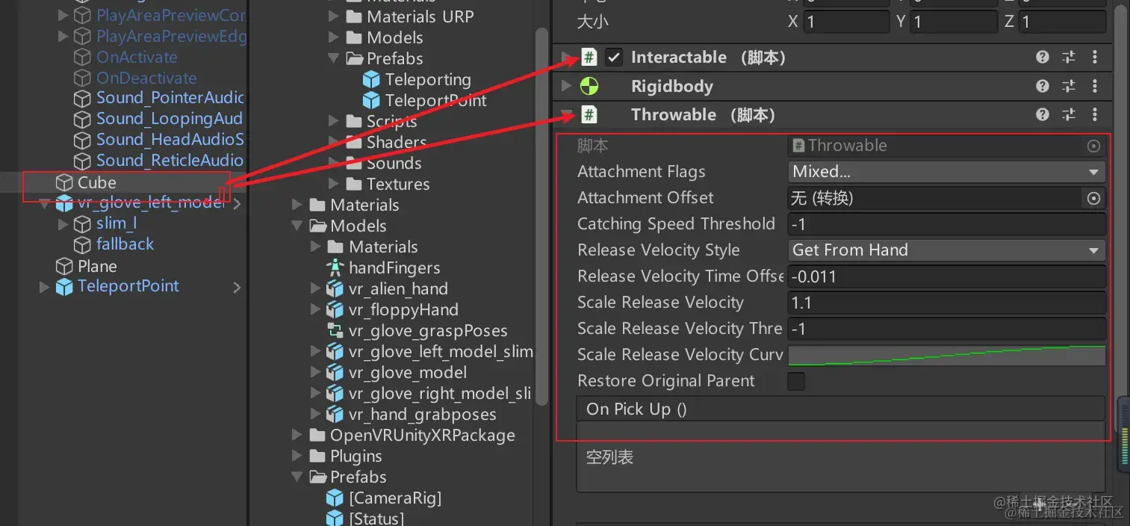The width and height of the screenshot is (1130, 526).
Task: Click the Scale Release Velocity field
Action: tap(946, 303)
